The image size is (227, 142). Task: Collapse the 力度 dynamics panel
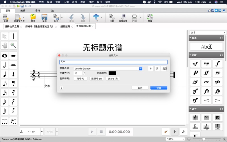[x=191, y=55]
